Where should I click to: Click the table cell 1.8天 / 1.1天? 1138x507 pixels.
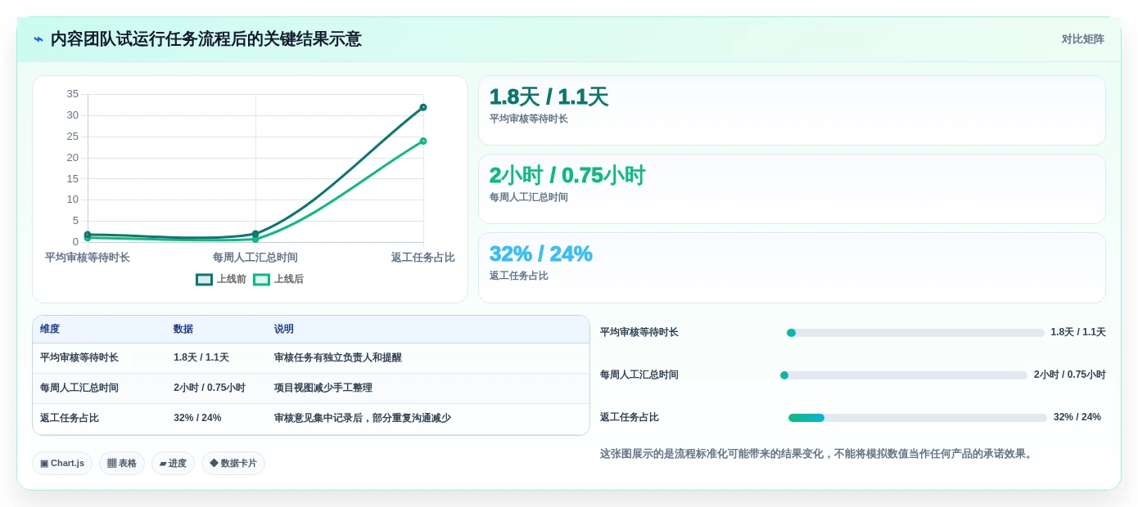click(216, 358)
